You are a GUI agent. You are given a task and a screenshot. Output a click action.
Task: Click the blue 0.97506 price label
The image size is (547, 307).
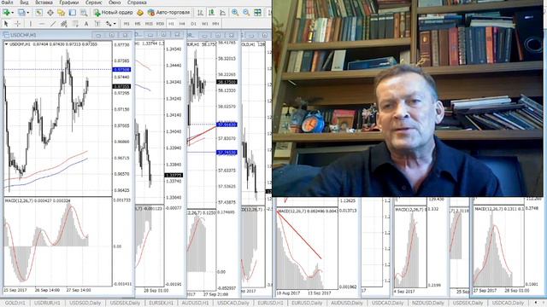point(121,70)
